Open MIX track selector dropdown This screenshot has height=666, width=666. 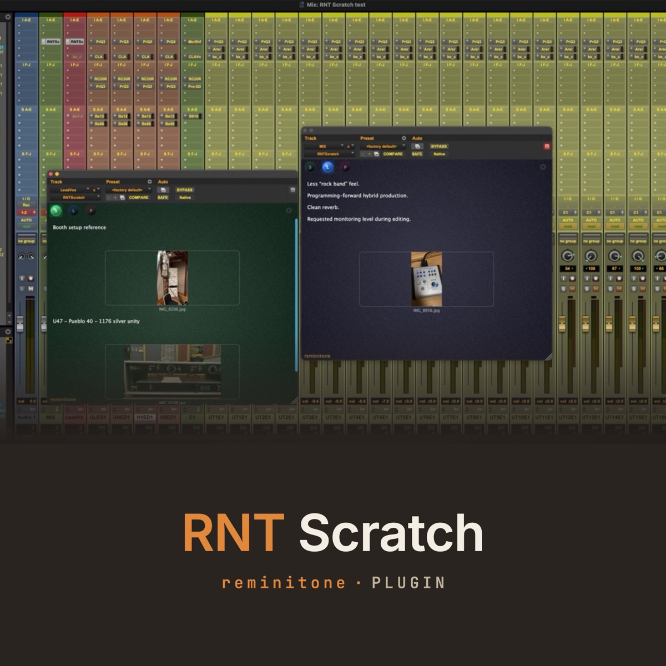324,147
